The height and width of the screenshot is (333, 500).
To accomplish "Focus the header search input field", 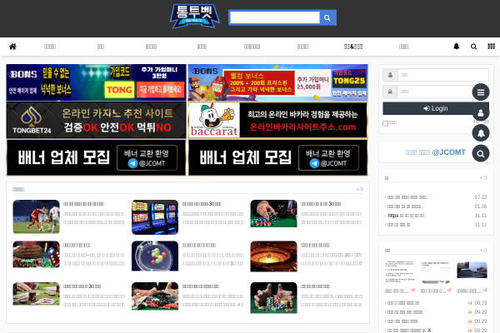I will (274, 17).
